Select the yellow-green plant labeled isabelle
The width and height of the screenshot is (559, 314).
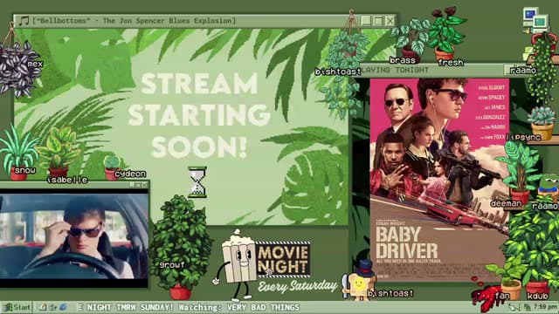(59, 153)
